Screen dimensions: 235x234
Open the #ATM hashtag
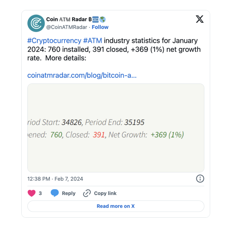point(92,41)
